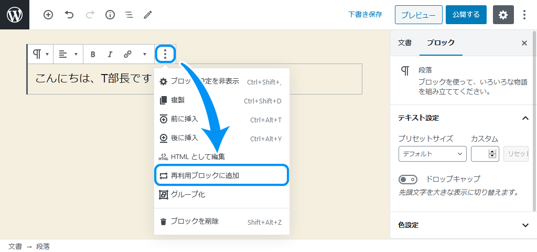The image size is (537, 252).
Task: Select 複製 from the block menu
Action: [221, 101]
